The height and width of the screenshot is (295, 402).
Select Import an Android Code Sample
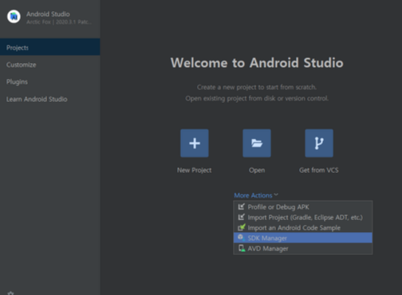click(x=303, y=227)
